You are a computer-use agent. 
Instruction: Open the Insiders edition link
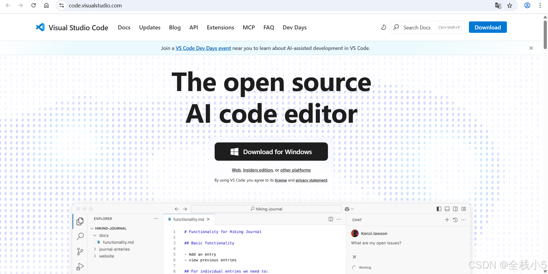(x=258, y=170)
